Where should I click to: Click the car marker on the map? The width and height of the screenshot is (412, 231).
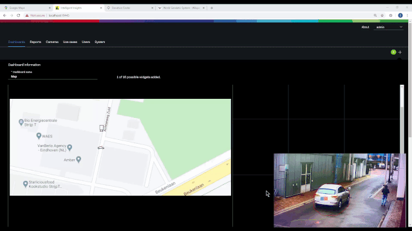(x=101, y=148)
